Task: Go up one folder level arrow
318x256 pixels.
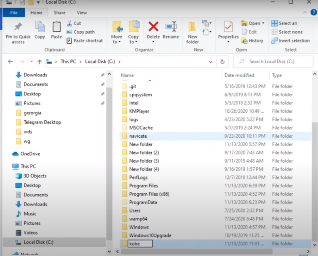Action: (x=40, y=62)
